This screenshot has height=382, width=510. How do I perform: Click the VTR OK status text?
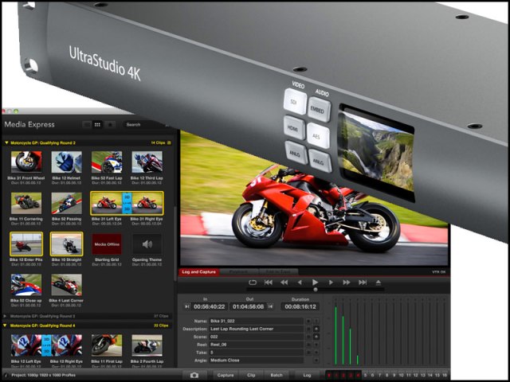click(x=439, y=272)
